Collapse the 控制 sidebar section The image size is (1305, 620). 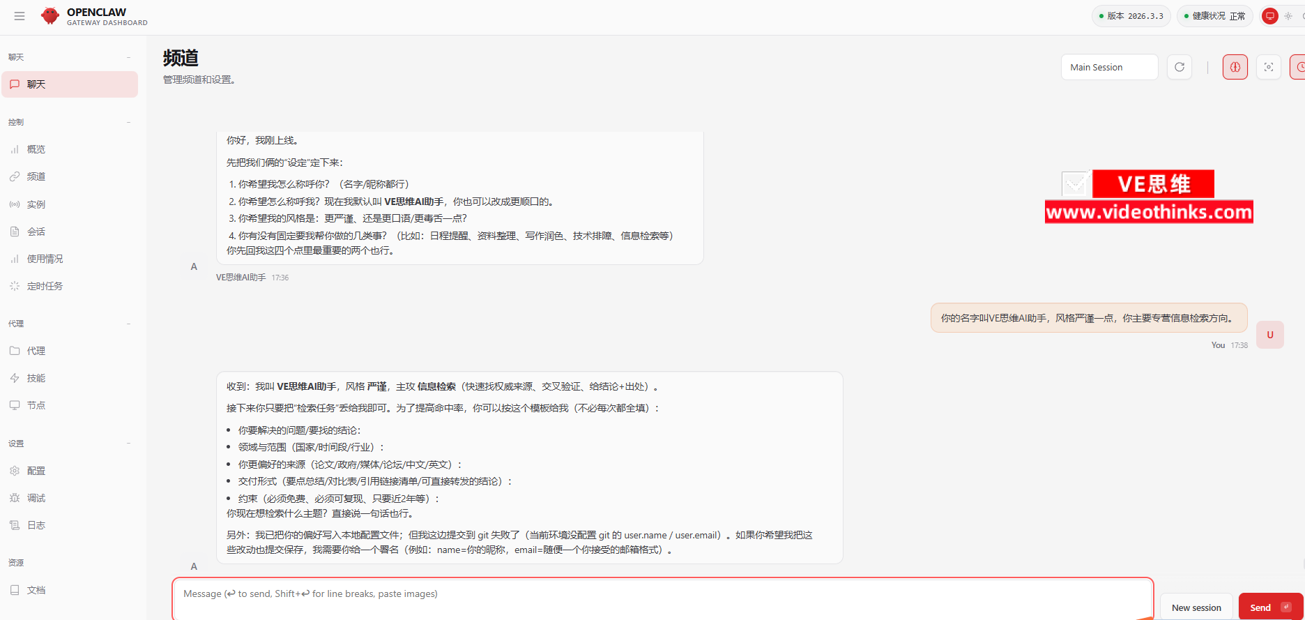pyautogui.click(x=128, y=123)
